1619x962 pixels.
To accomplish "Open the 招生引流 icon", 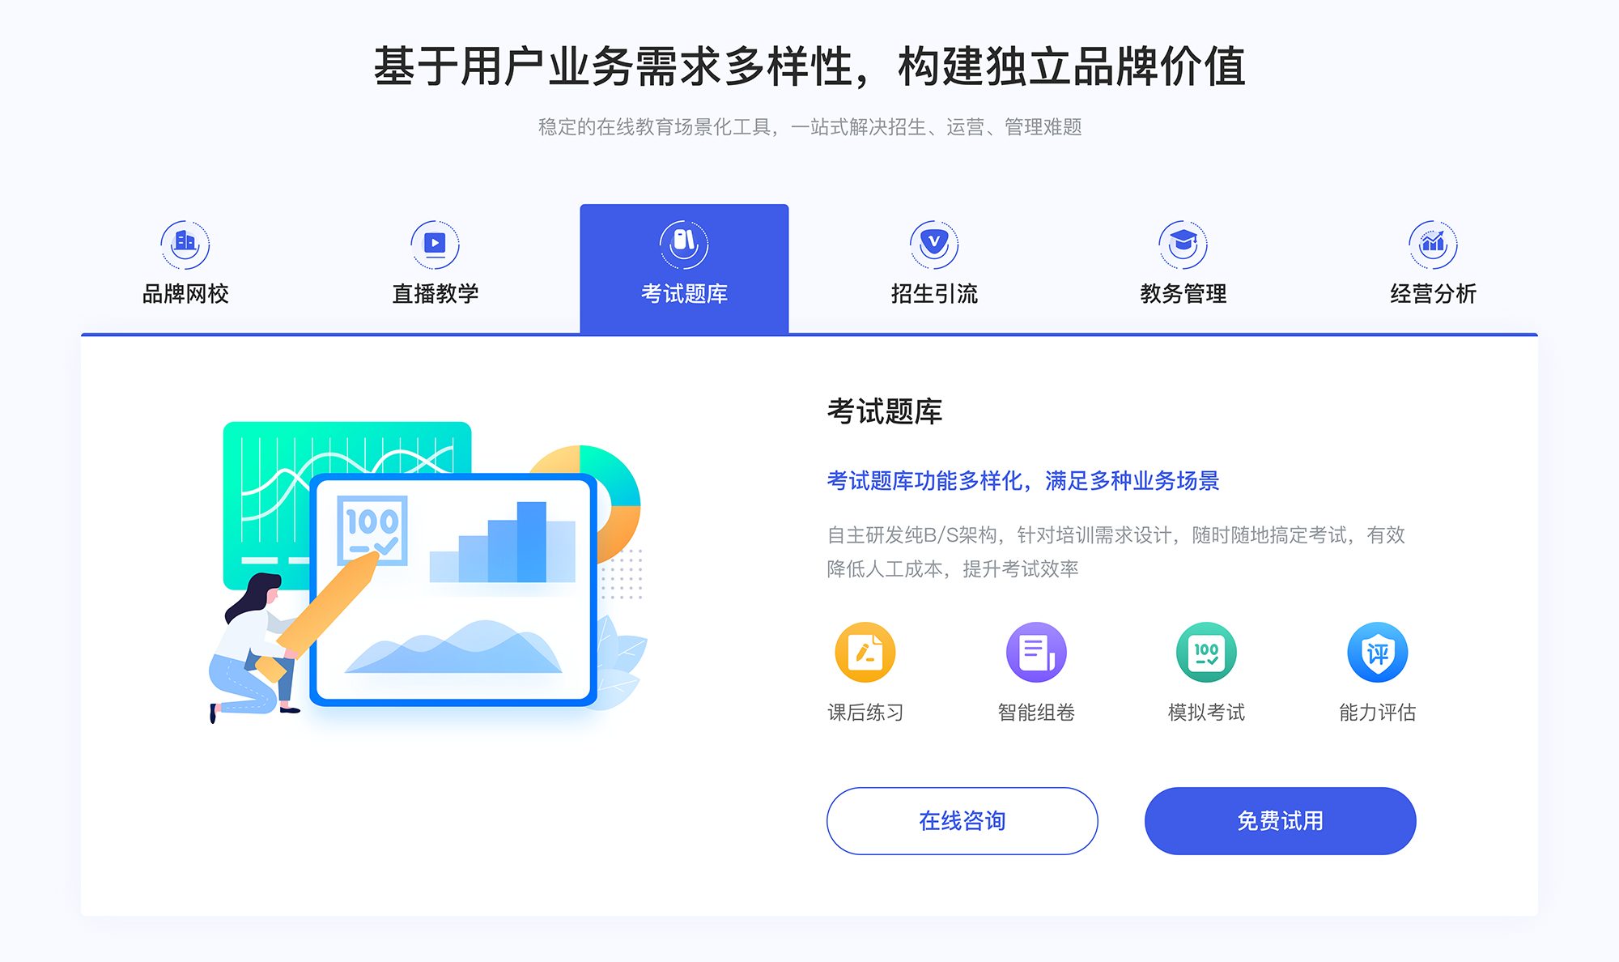I will pos(928,240).
